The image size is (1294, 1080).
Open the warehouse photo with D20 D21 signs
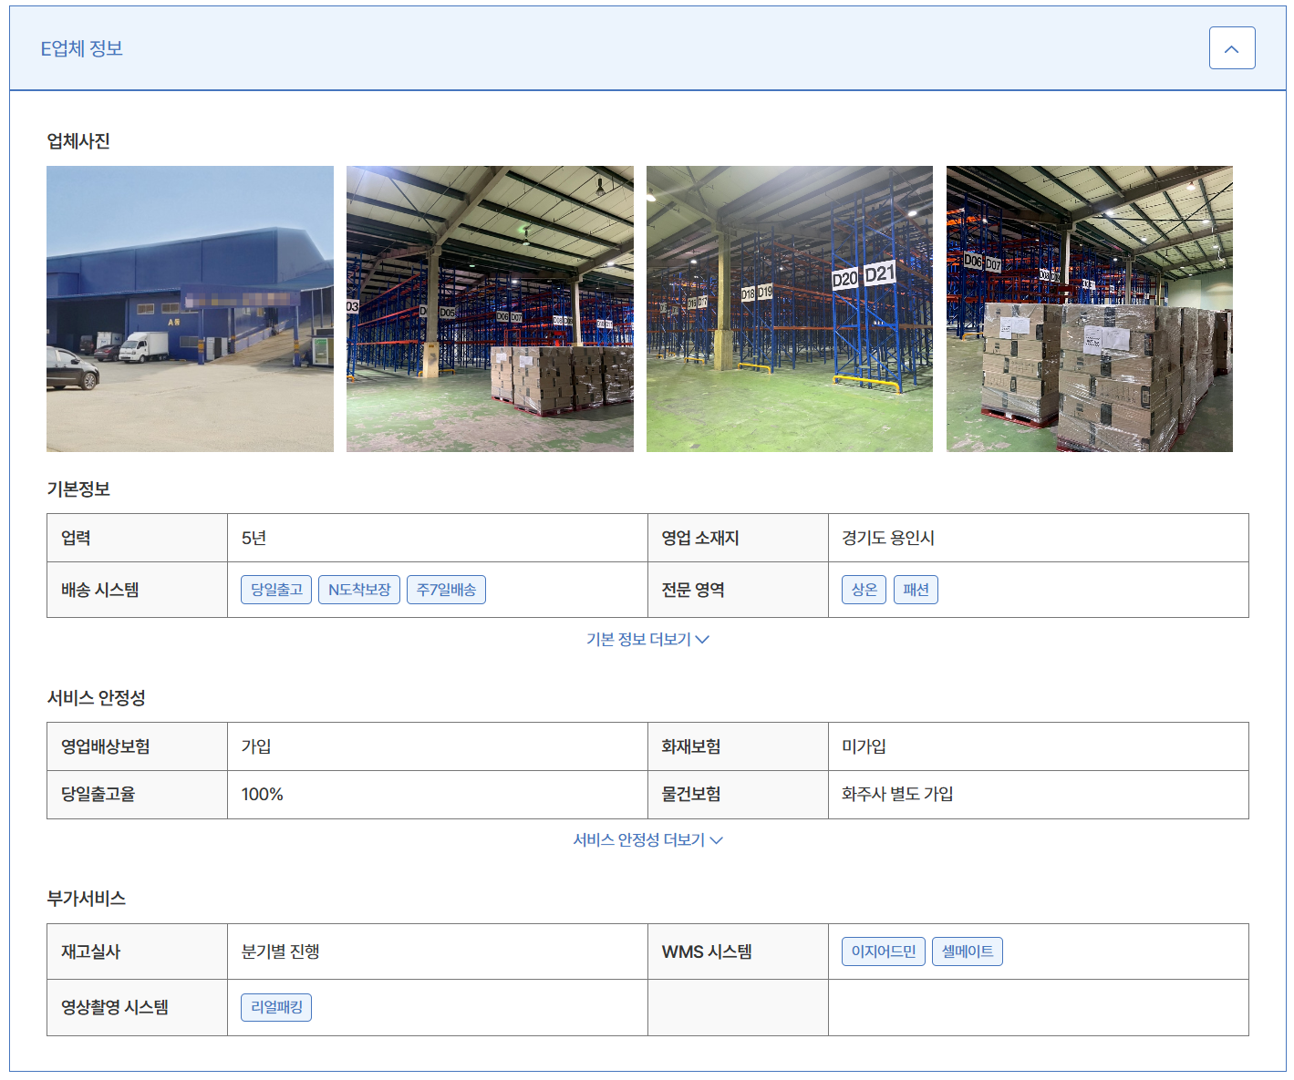pos(790,309)
